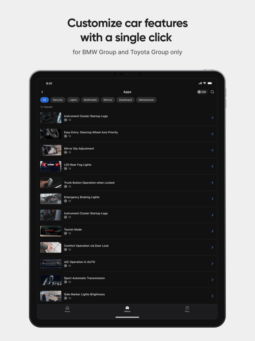Open chevron for Sport Automatic Transmission

click(212, 280)
